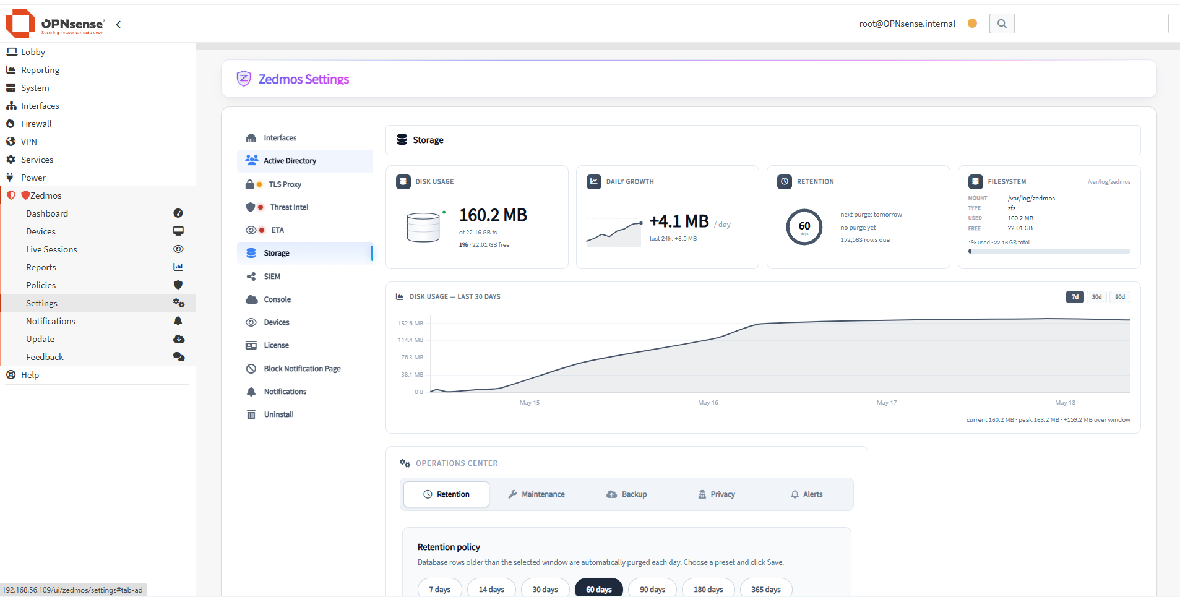1180x597 pixels.
Task: Focus the top search input field
Action: (x=1092, y=24)
